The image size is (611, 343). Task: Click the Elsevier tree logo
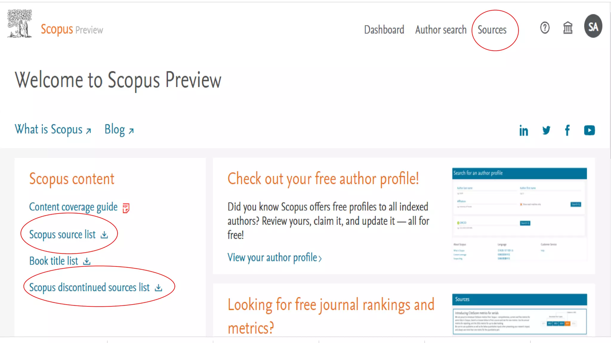pyautogui.click(x=20, y=24)
